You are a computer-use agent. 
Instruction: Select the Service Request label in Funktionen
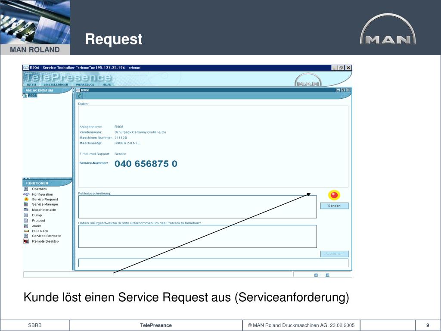coord(45,199)
